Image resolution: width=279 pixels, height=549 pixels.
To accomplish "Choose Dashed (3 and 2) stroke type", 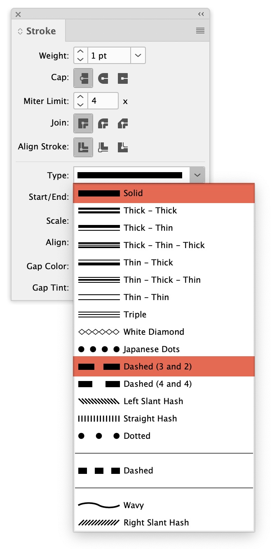I will [157, 367].
